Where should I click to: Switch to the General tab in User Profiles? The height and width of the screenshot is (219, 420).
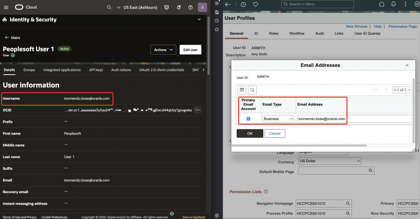(x=237, y=34)
